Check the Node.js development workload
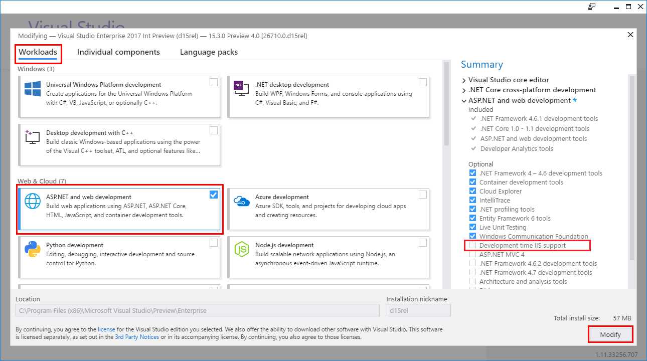 click(x=423, y=243)
